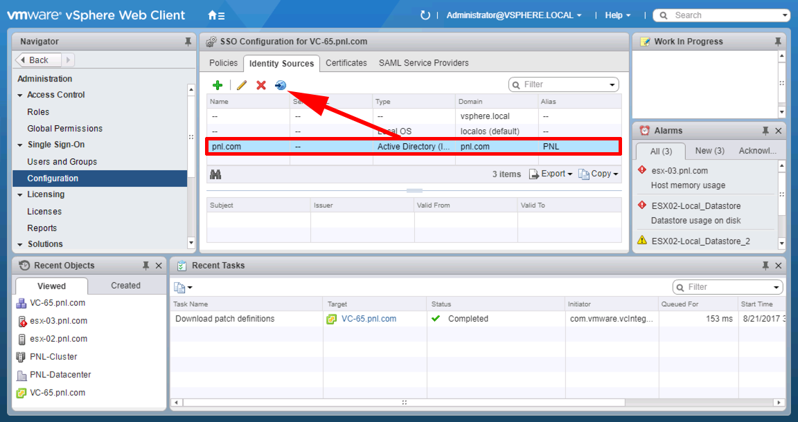This screenshot has height=422, width=798.
Task: Click the Alarms scrollbar down arrow
Action: pos(781,244)
